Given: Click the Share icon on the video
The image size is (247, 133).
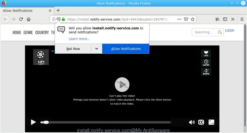Looking at the screenshot, I should [206, 72].
